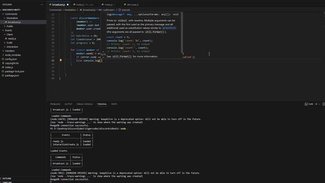Collapse the Events folder
The image size is (325, 183).
3,30
